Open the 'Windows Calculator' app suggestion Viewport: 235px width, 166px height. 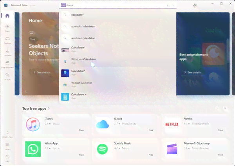click(x=117, y=61)
